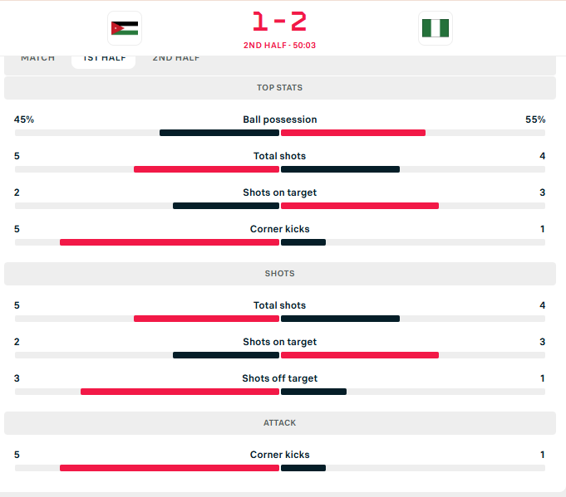
Task: Click the Ball possession label
Action: click(280, 119)
